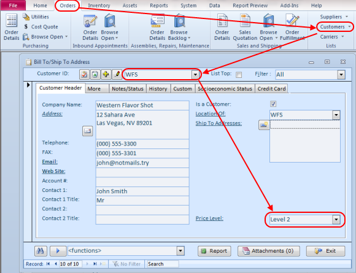This screenshot has height=273, width=356.
Task: Click the binoculars find icon
Action: tap(41, 251)
